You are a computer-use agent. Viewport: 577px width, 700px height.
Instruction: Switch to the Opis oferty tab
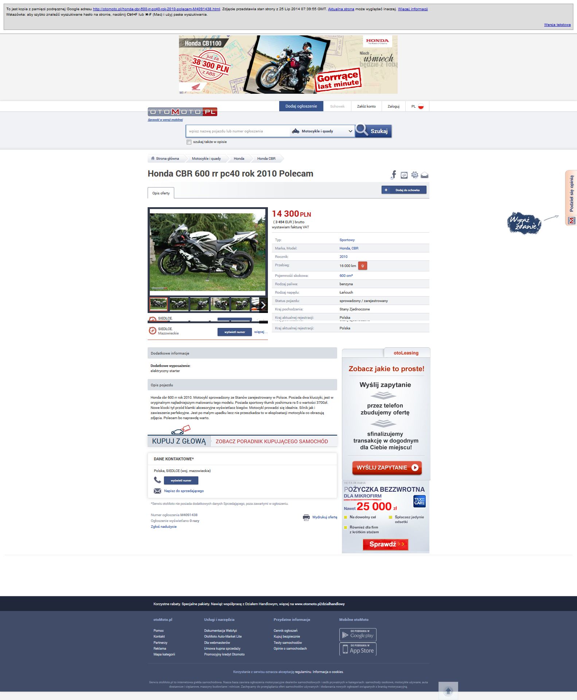coord(161,193)
